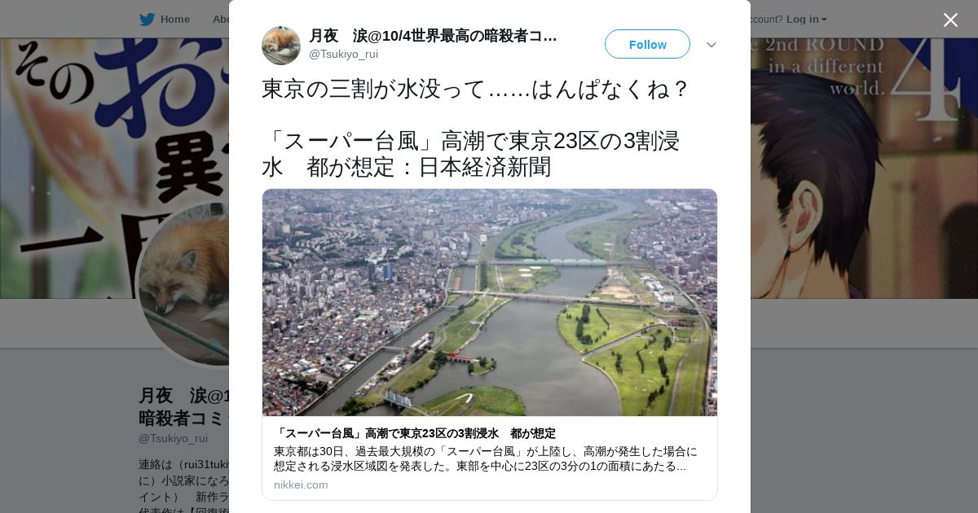Viewport: 978px width, 513px height.
Task: Open the aerial river photo in the card
Action: pos(490,303)
